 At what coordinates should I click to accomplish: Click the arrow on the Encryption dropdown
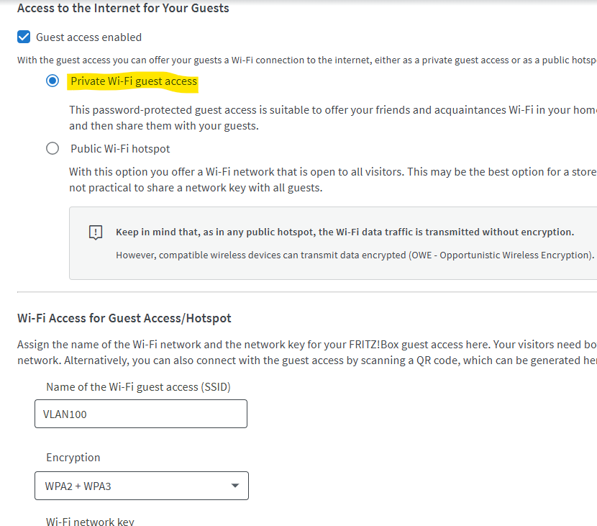point(234,486)
